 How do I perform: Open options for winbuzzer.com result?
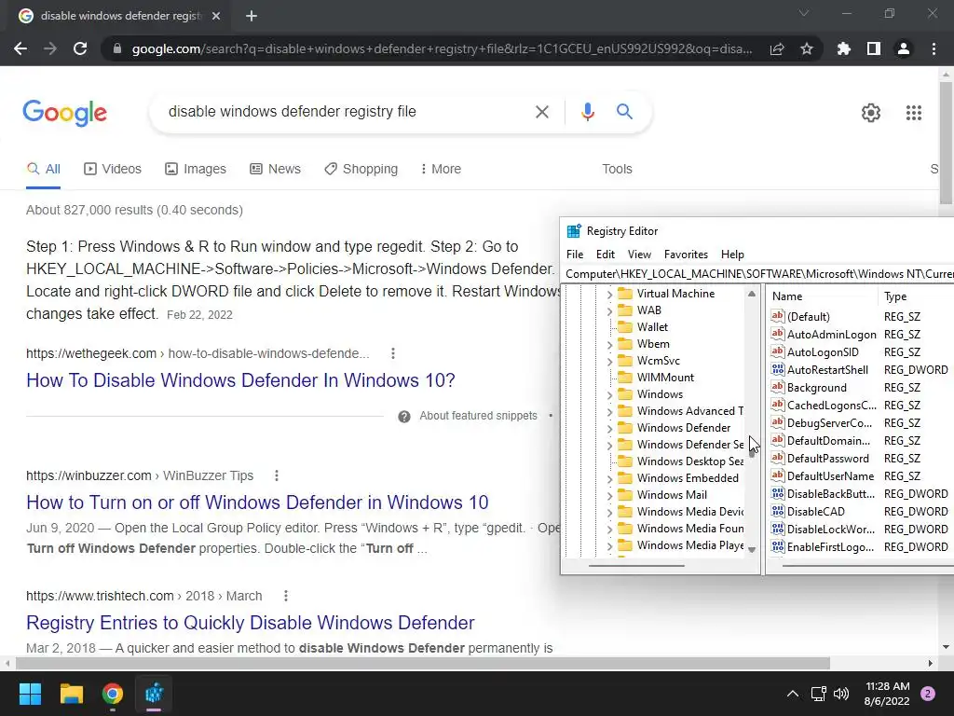tap(276, 475)
